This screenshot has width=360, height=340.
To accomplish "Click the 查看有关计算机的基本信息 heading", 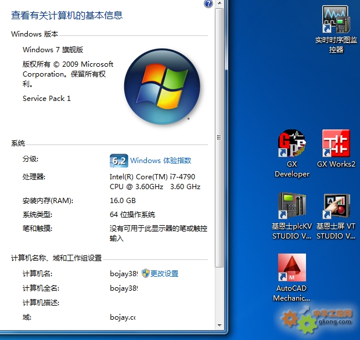I will (67, 15).
